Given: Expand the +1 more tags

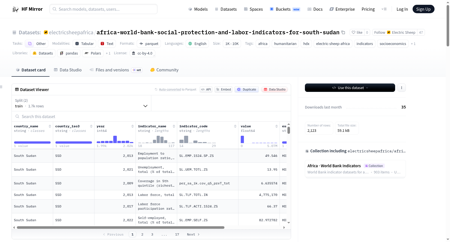Looking at the screenshot, I should coord(413,44).
